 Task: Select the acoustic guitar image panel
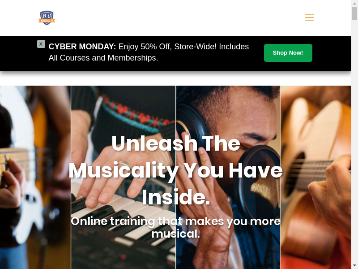pyautogui.click(x=316, y=177)
